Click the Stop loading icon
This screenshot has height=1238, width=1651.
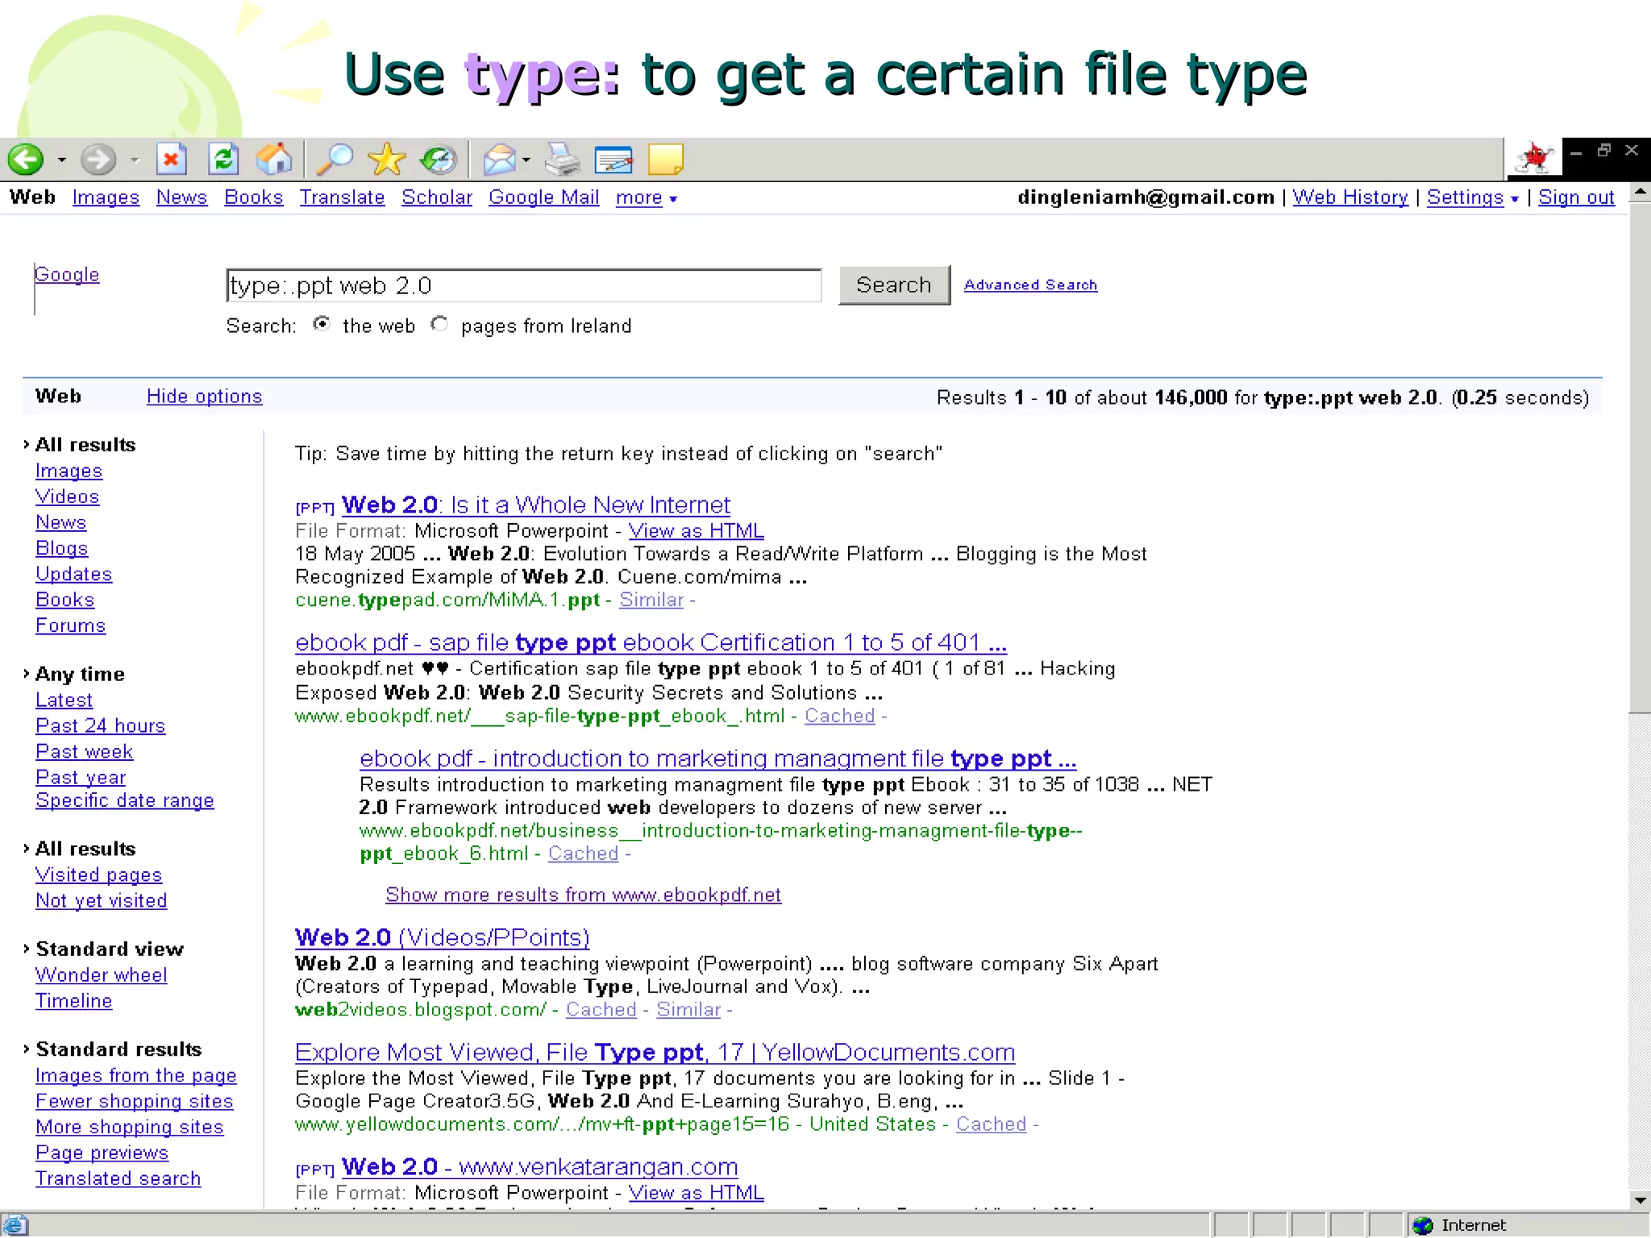click(171, 159)
